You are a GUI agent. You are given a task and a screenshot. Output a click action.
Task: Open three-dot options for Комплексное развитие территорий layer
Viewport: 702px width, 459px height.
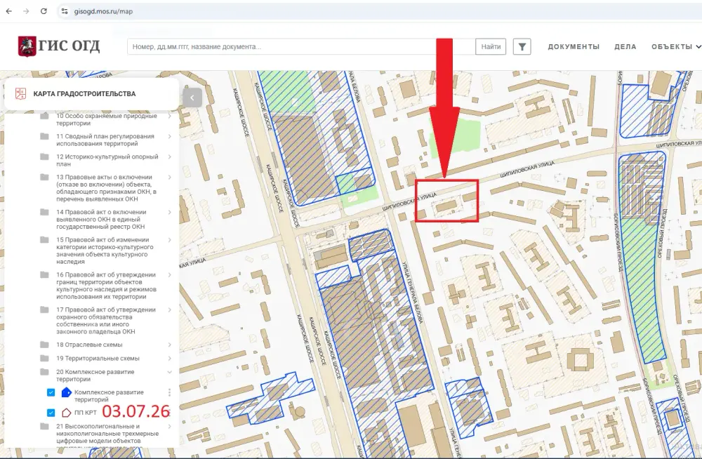tap(169, 393)
